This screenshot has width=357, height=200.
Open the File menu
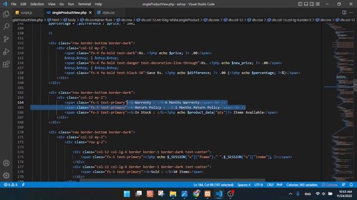(13, 4)
